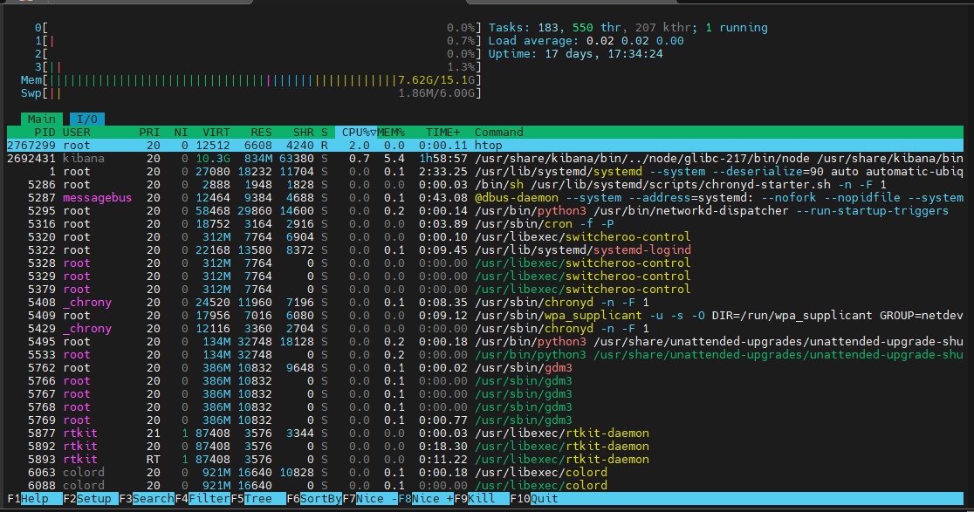Viewport: 974px width, 512px height.
Task: Select the /usr/sbin/cron process row
Action: point(485,223)
